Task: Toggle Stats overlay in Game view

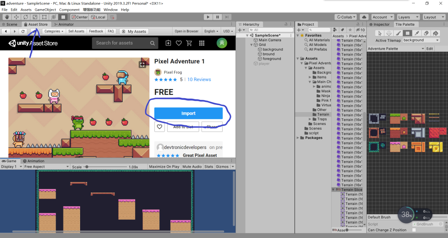Action: click(x=209, y=167)
